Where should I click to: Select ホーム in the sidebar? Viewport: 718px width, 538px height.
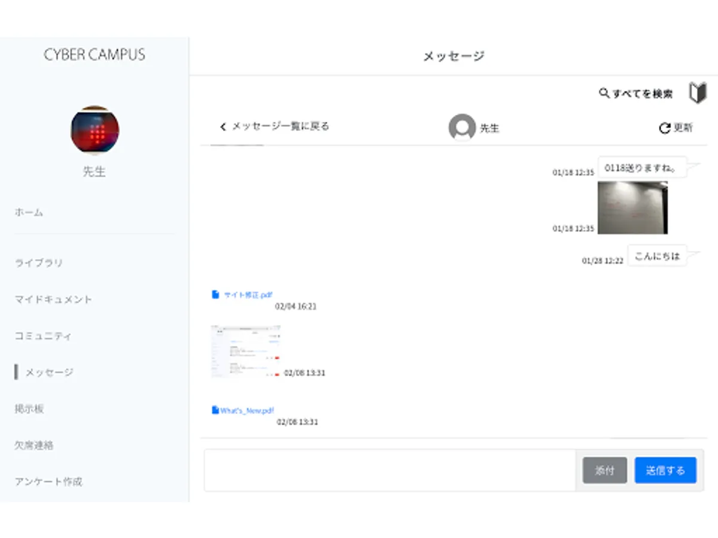[29, 212]
